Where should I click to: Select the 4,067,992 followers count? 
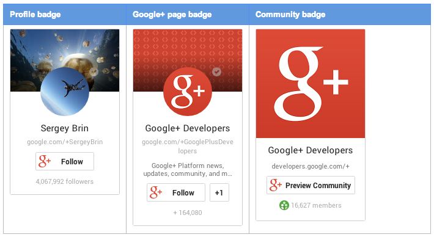(x=65, y=181)
